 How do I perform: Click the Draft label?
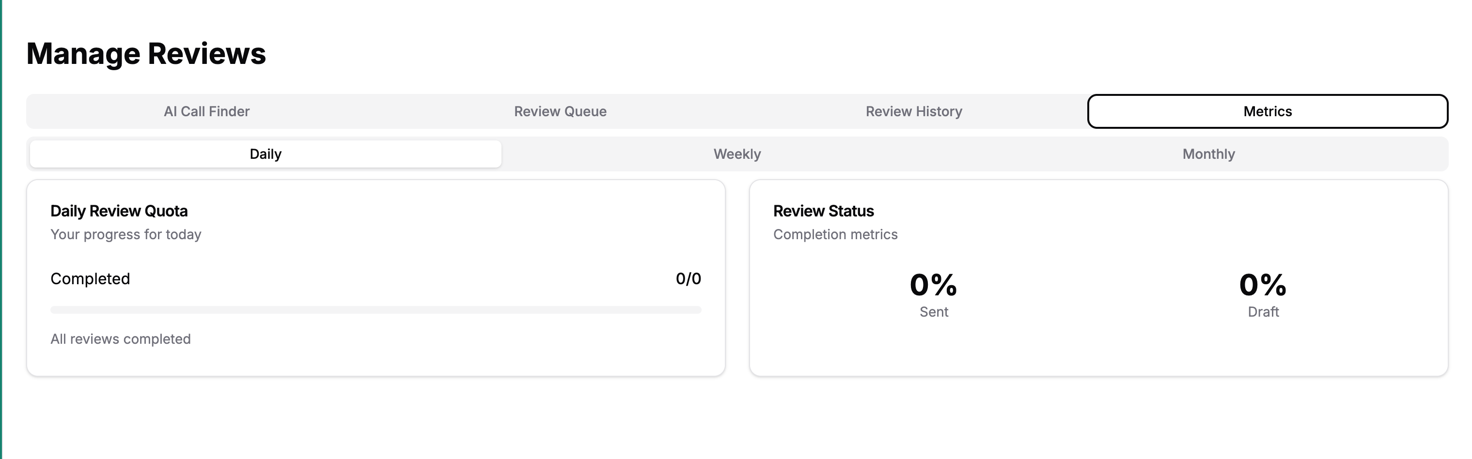[1263, 312]
